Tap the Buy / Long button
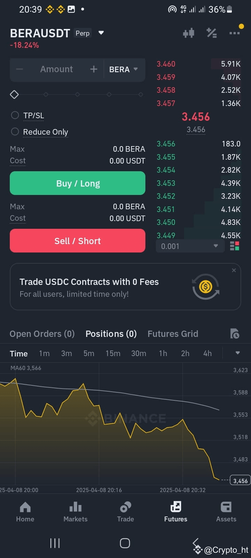Screen dimensions: 251x558 click(x=77, y=183)
